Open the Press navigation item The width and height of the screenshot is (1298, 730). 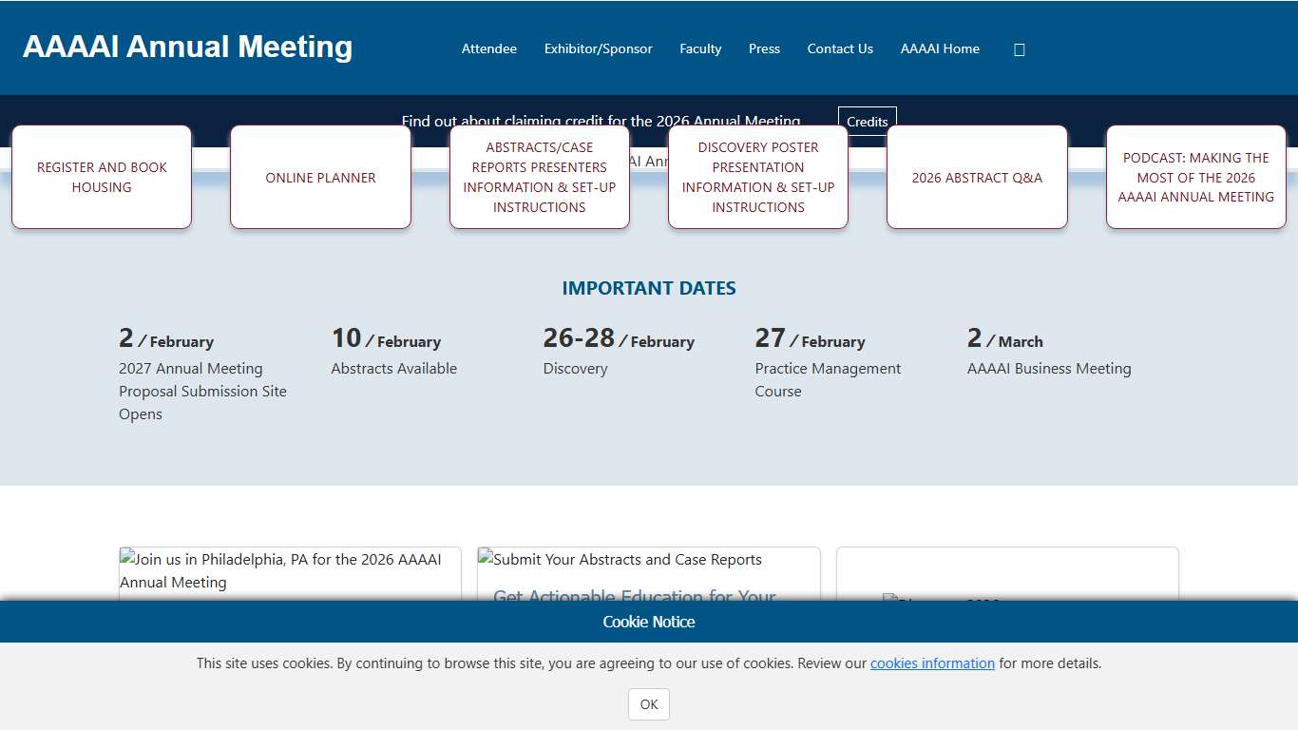764,48
